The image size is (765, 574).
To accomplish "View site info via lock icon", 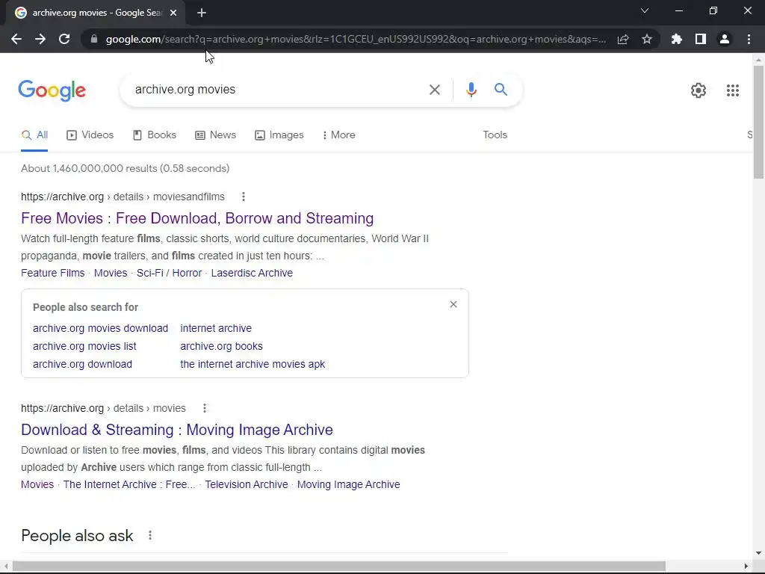I will click(x=94, y=39).
